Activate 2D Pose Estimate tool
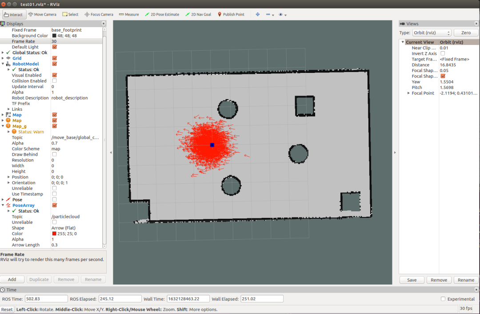480x314 pixels. (162, 14)
